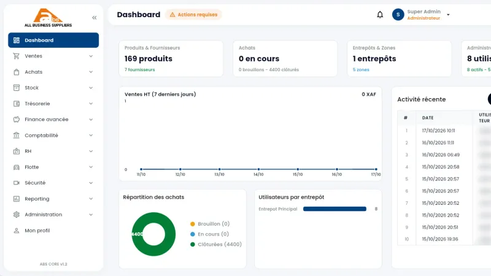Image resolution: width=491 pixels, height=276 pixels.
Task: Click the Sécurité camera icon
Action: pyautogui.click(x=17, y=183)
